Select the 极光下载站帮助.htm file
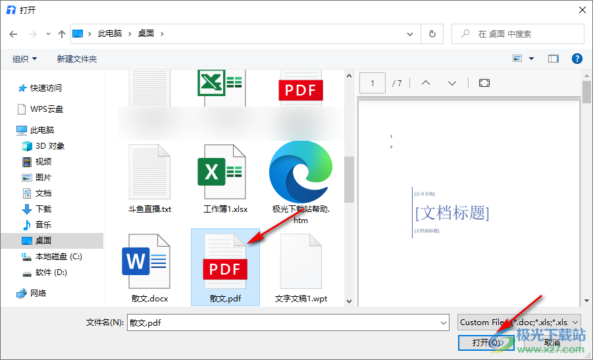Screen dimensions: 593x360 coord(301,183)
